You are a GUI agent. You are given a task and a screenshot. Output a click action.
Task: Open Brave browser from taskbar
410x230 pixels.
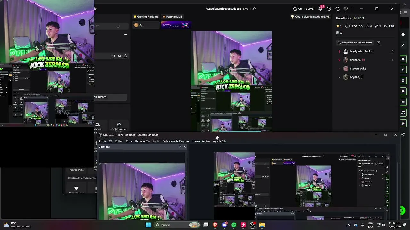(215, 225)
